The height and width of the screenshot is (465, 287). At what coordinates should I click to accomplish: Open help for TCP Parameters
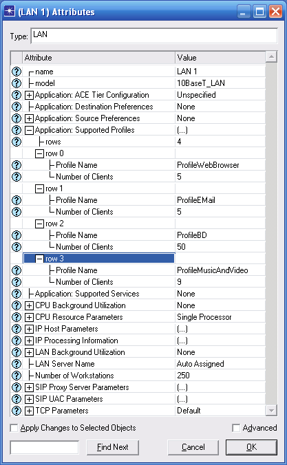click(x=17, y=411)
